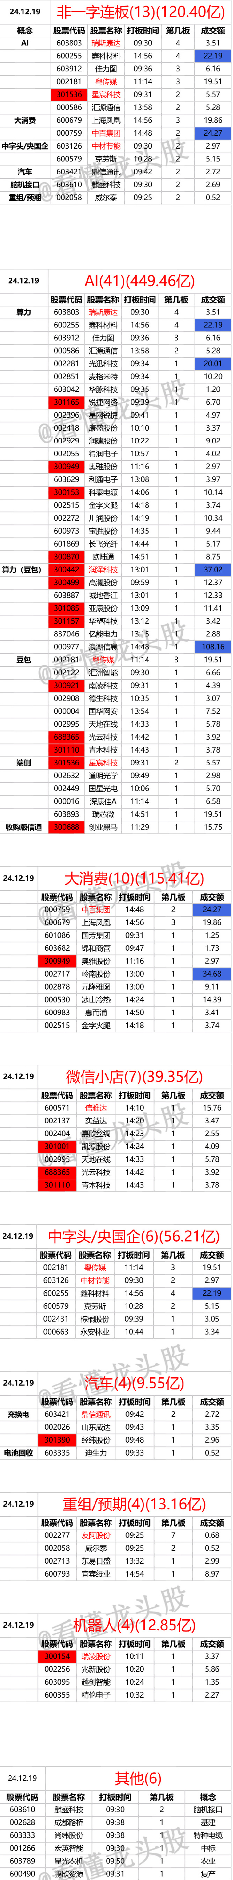The width and height of the screenshot is (233, 1880).
Task: Click the 重组/预期(4)(13.16亿) section title
Action: [x=134, y=1504]
